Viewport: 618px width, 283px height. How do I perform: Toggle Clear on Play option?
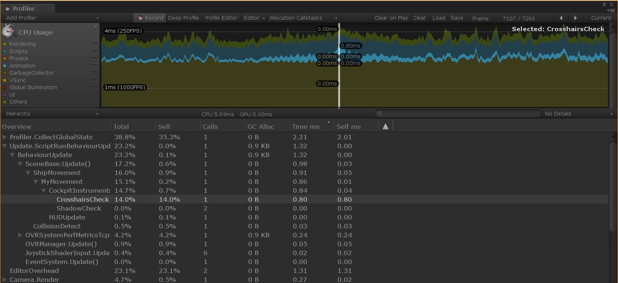(391, 18)
